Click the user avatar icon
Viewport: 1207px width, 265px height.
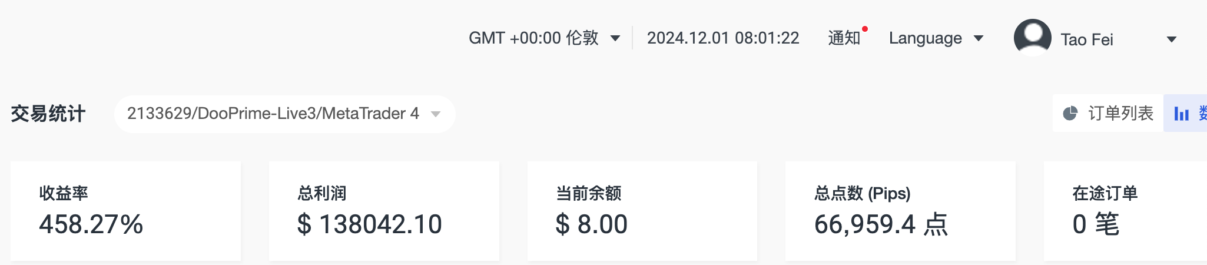[1032, 38]
